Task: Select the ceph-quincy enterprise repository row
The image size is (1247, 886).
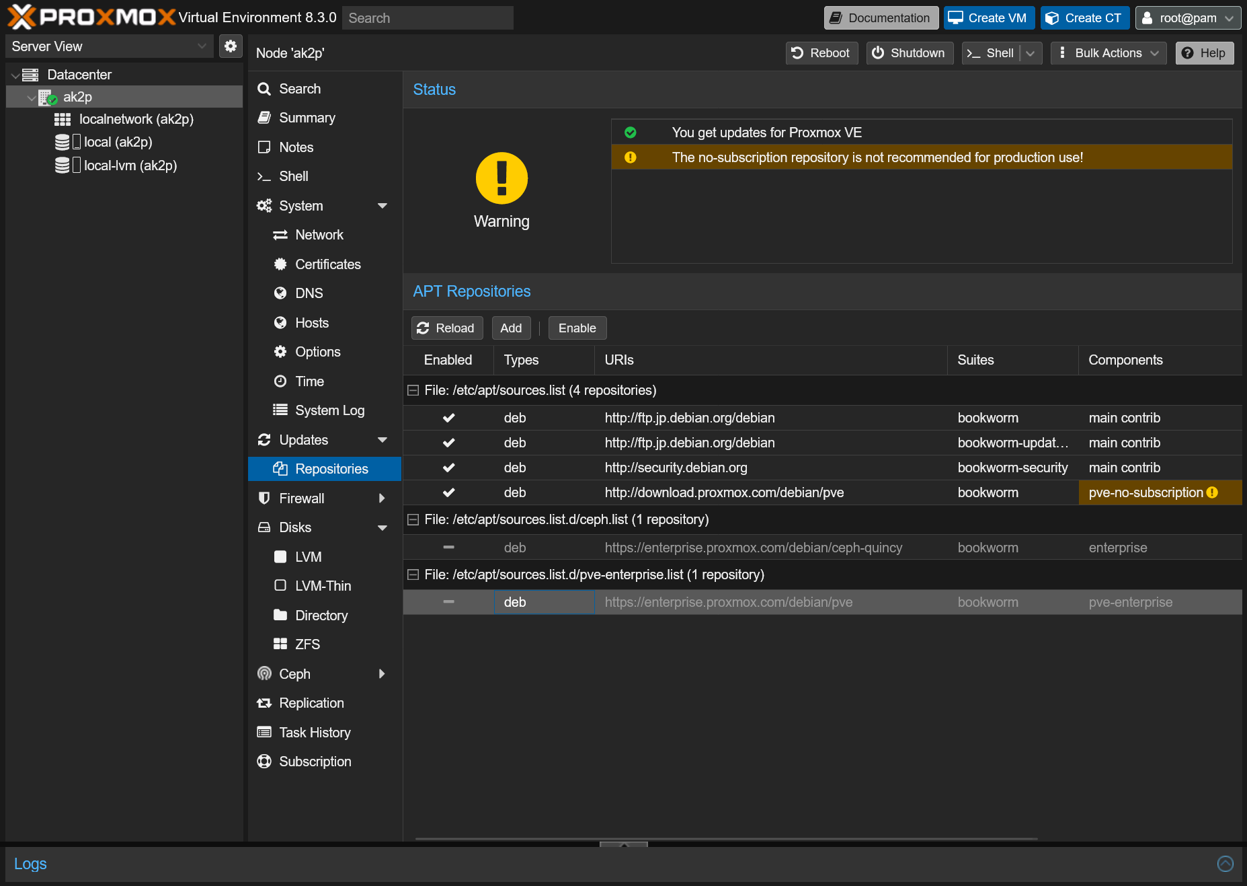Action: 822,548
